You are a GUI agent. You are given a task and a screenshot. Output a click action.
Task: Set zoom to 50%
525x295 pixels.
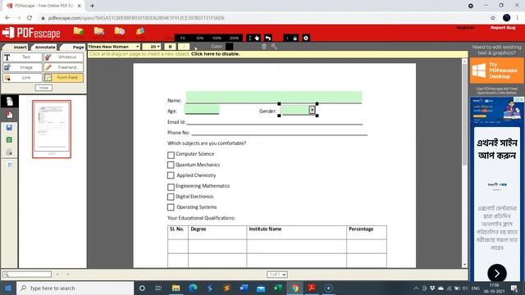[x=200, y=39]
